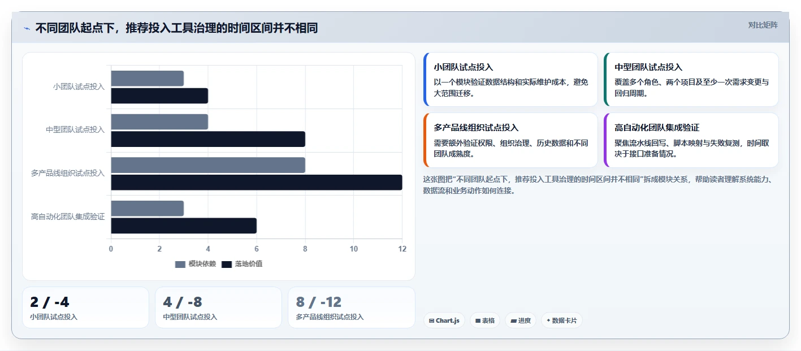Image resolution: width=801 pixels, height=351 pixels.
Task: Click the 小团队试点投入 模块依赖 bar
Action: [x=147, y=79]
